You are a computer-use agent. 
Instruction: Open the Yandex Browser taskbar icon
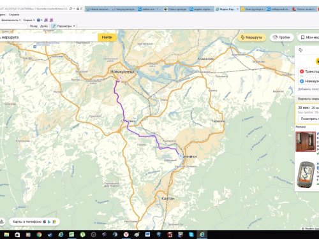click(126, 235)
